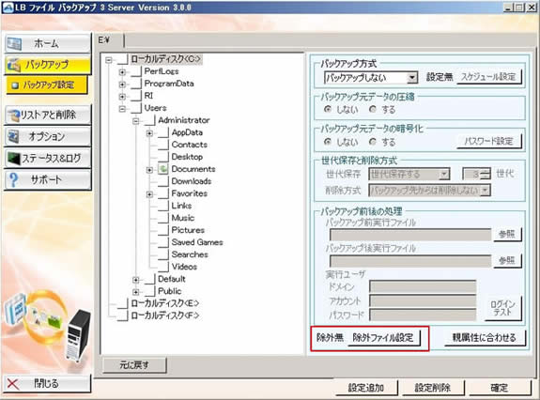
Task: Toggle the Documents folder checkbox
Action: (x=163, y=169)
